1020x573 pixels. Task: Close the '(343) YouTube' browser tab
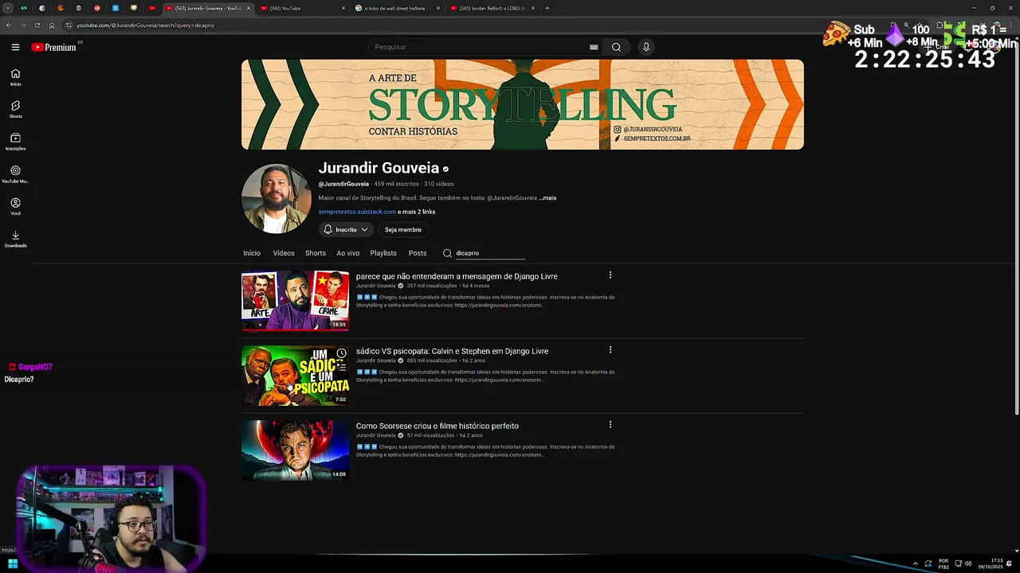343,8
